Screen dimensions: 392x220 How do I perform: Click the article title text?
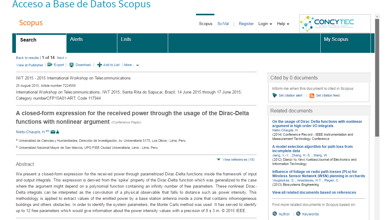[x=132, y=118]
